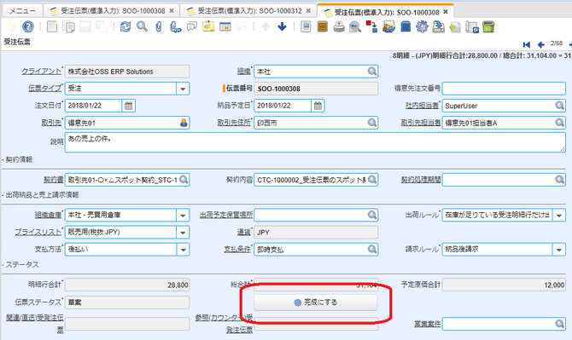Open the yellow post-it note icon
The height and width of the screenshot is (340, 572).
tap(208, 26)
